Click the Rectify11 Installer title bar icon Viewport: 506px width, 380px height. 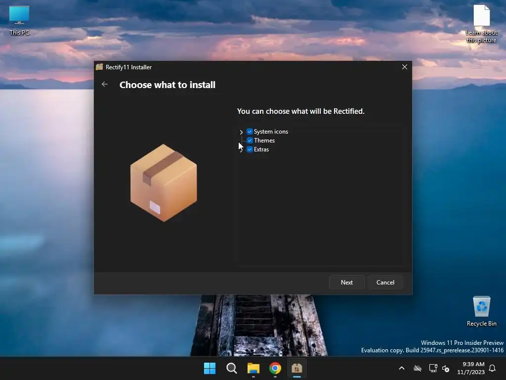pos(99,67)
